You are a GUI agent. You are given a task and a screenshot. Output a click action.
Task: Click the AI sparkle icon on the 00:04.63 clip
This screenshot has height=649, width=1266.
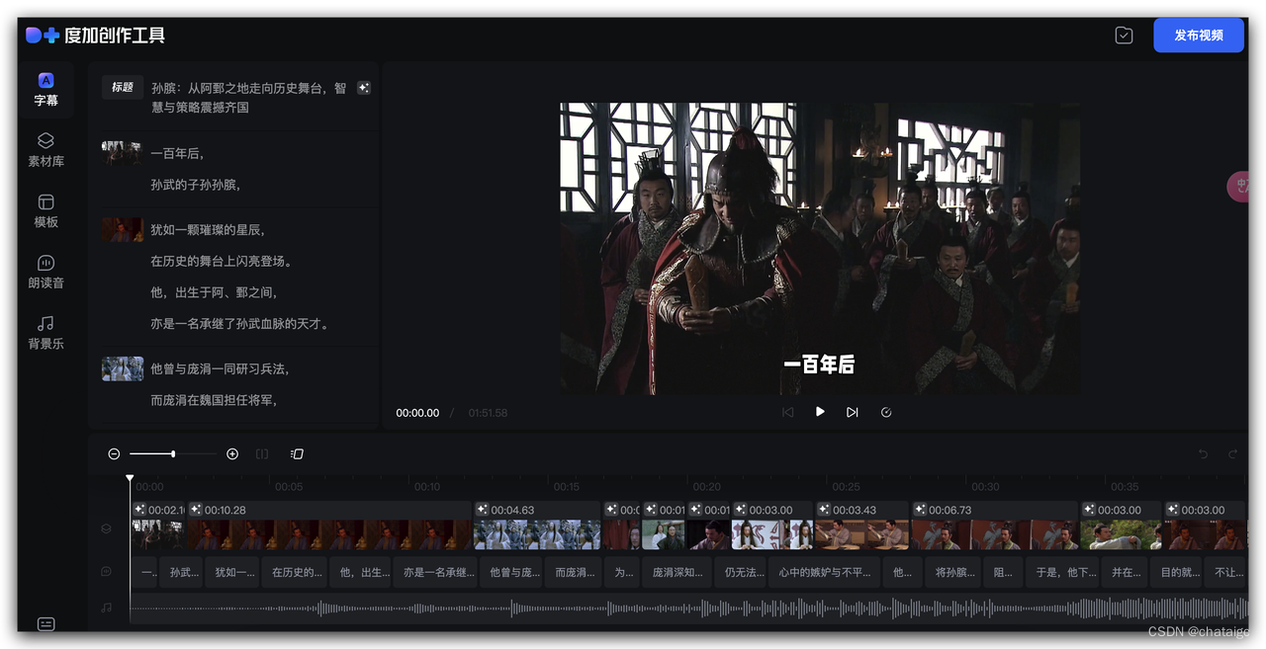point(483,510)
